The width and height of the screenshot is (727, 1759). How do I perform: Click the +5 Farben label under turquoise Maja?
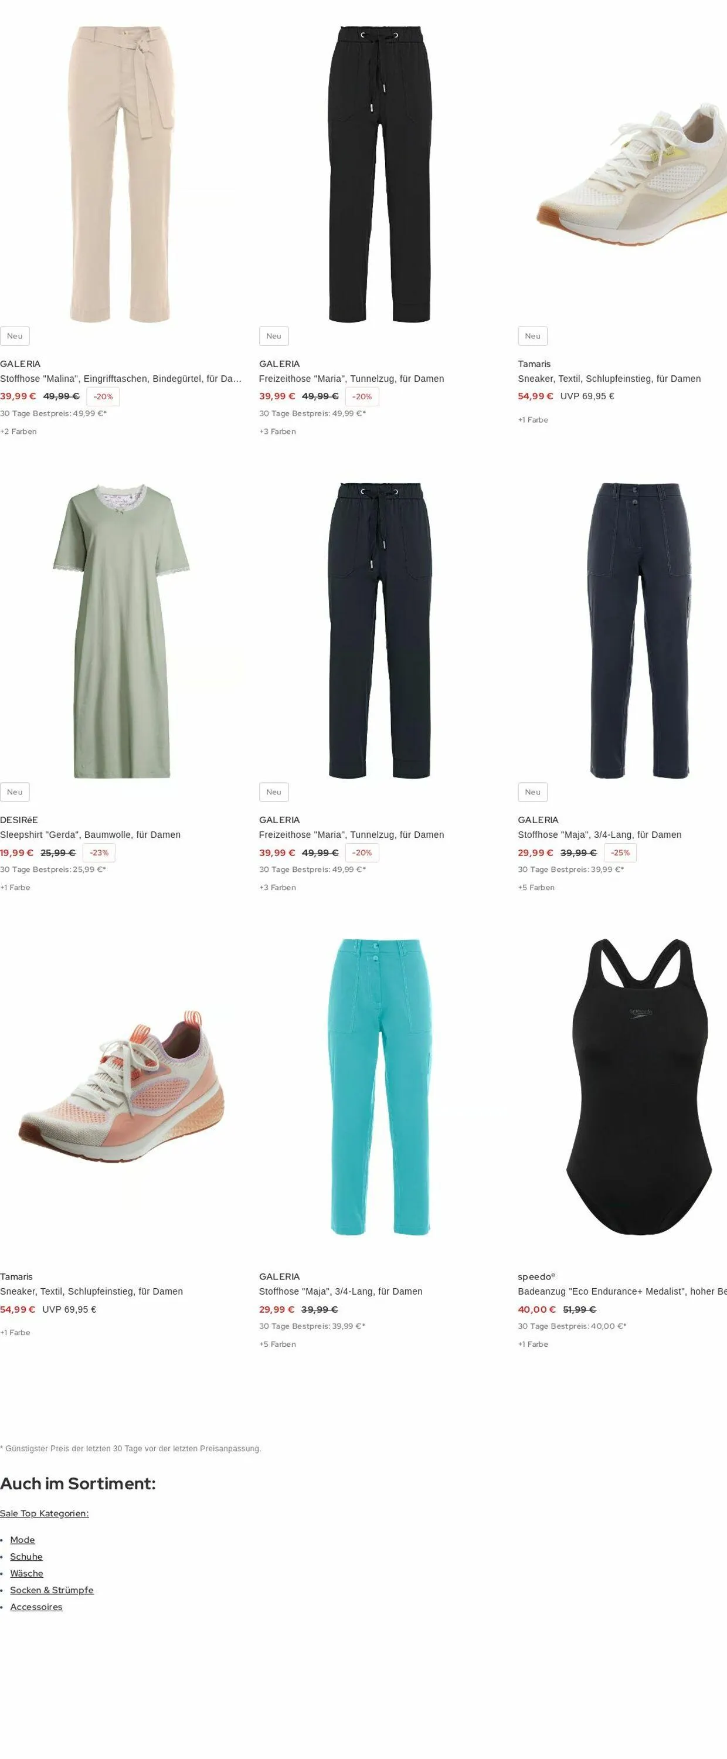tap(277, 1344)
